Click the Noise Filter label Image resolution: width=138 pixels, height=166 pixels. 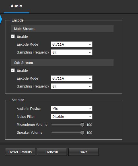click(x=26, y=116)
